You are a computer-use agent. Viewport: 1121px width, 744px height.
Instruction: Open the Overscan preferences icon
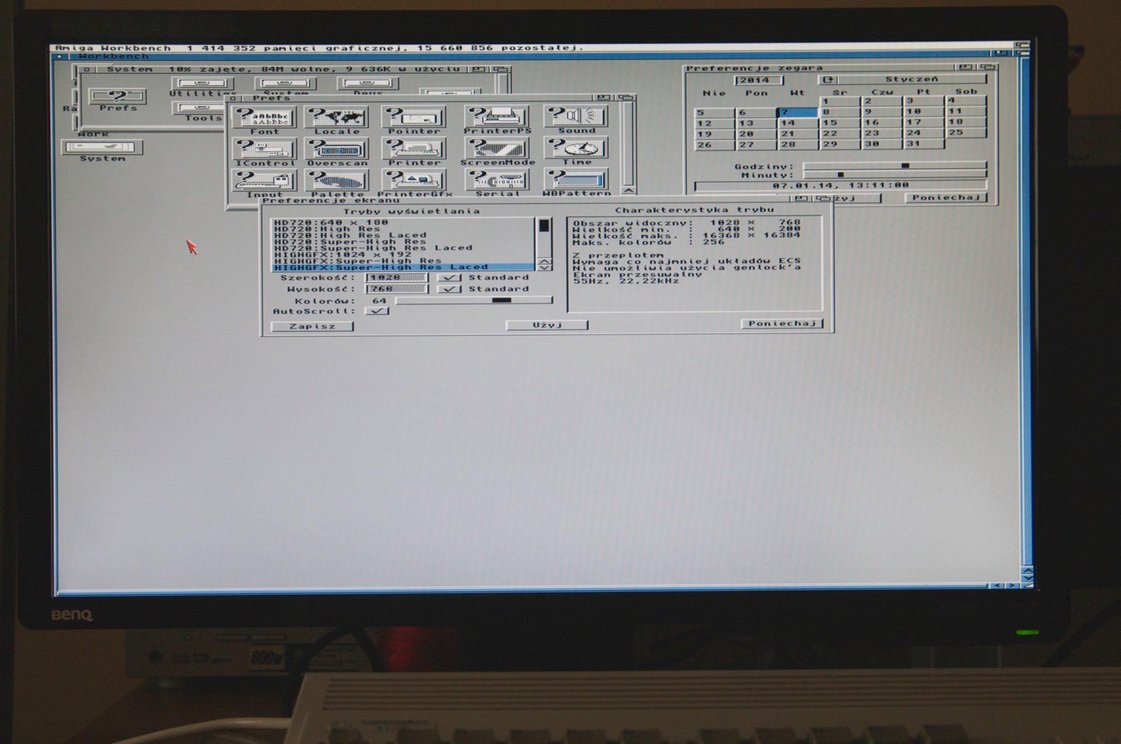tap(337, 152)
